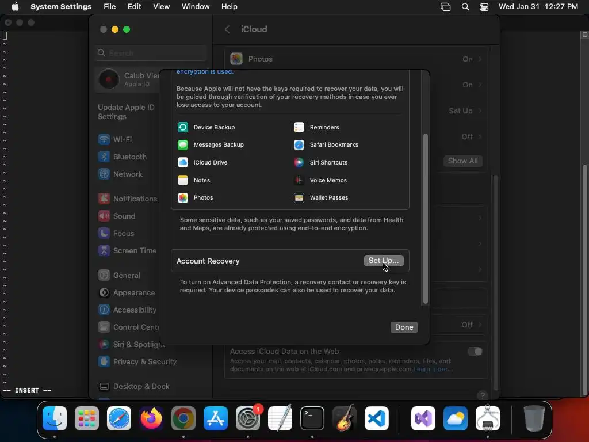Open the Edit menu

tap(134, 7)
